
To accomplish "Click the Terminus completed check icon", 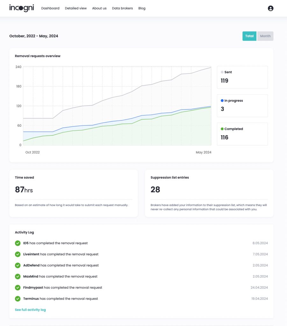I will tap(18, 299).
